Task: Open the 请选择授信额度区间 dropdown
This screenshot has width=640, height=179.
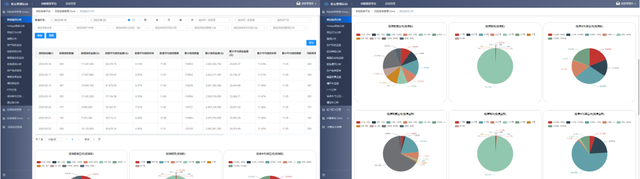Action: point(289,27)
